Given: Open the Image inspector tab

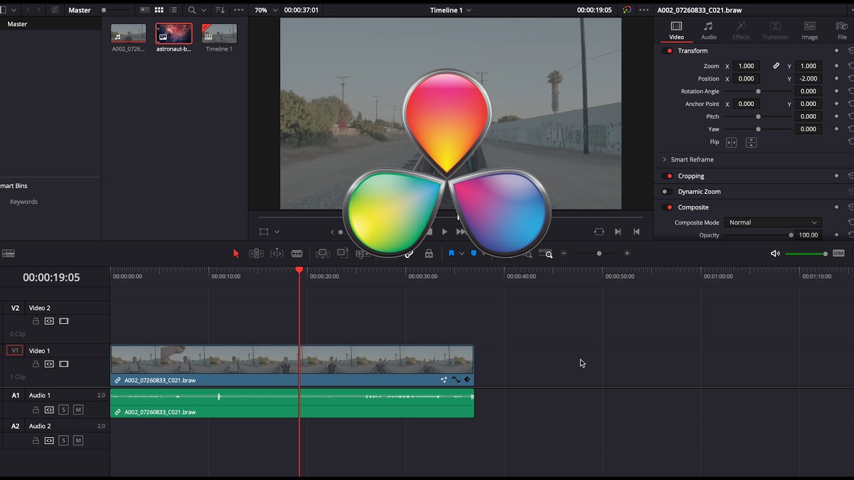Looking at the screenshot, I should [809, 30].
